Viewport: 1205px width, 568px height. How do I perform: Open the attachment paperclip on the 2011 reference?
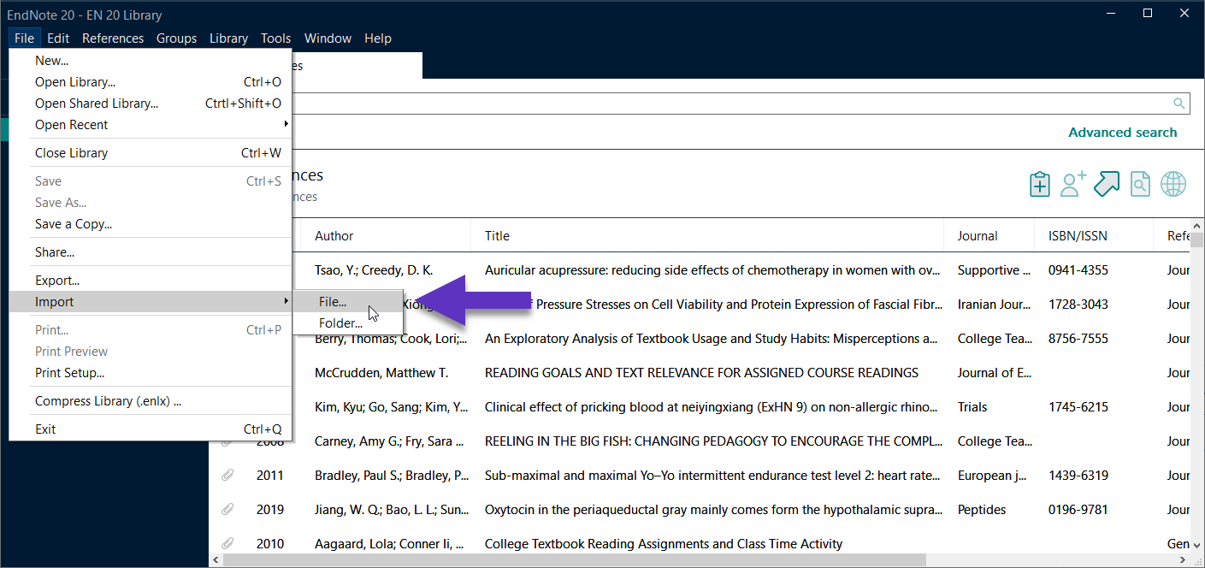click(227, 475)
